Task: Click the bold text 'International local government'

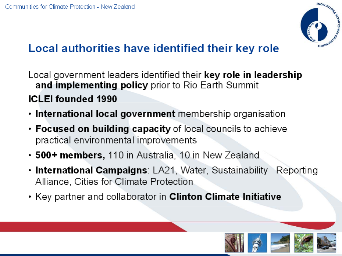Action: point(105,114)
